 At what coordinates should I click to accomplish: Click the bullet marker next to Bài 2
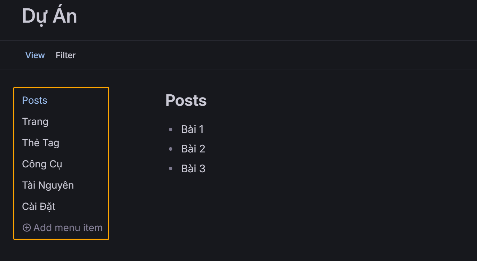(171, 149)
